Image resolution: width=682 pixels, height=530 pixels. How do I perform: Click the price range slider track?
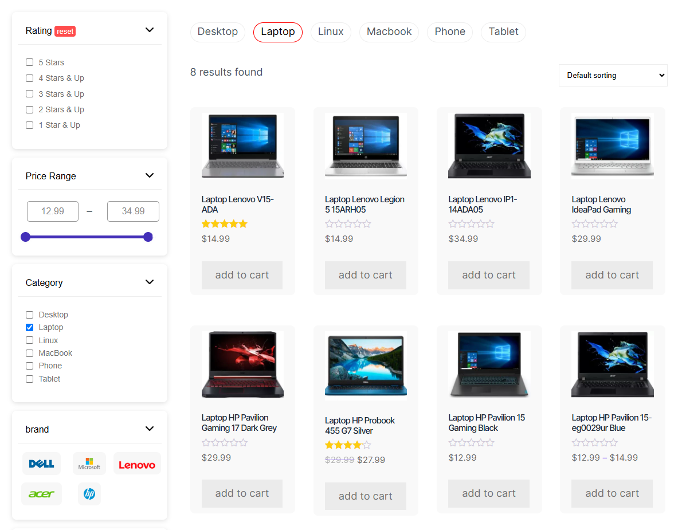[x=87, y=237]
